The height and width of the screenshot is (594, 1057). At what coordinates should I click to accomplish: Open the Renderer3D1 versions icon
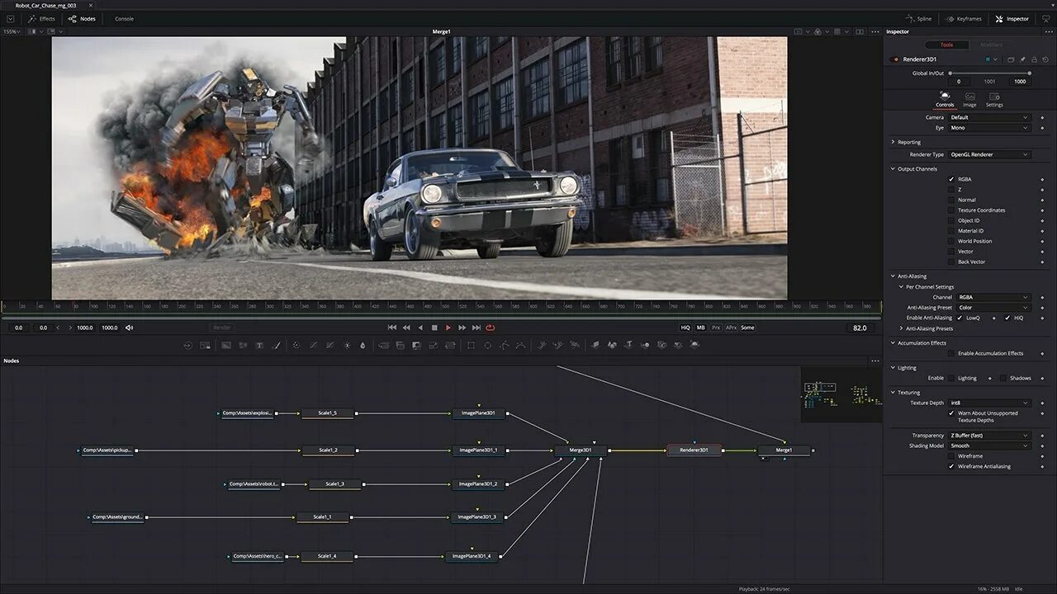[1010, 59]
